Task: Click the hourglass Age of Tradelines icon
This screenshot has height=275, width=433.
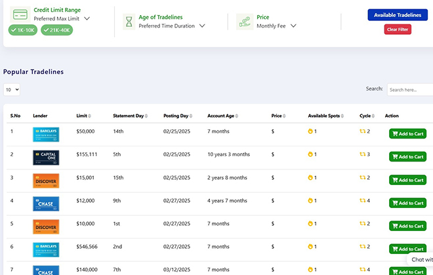Action: coord(129,22)
